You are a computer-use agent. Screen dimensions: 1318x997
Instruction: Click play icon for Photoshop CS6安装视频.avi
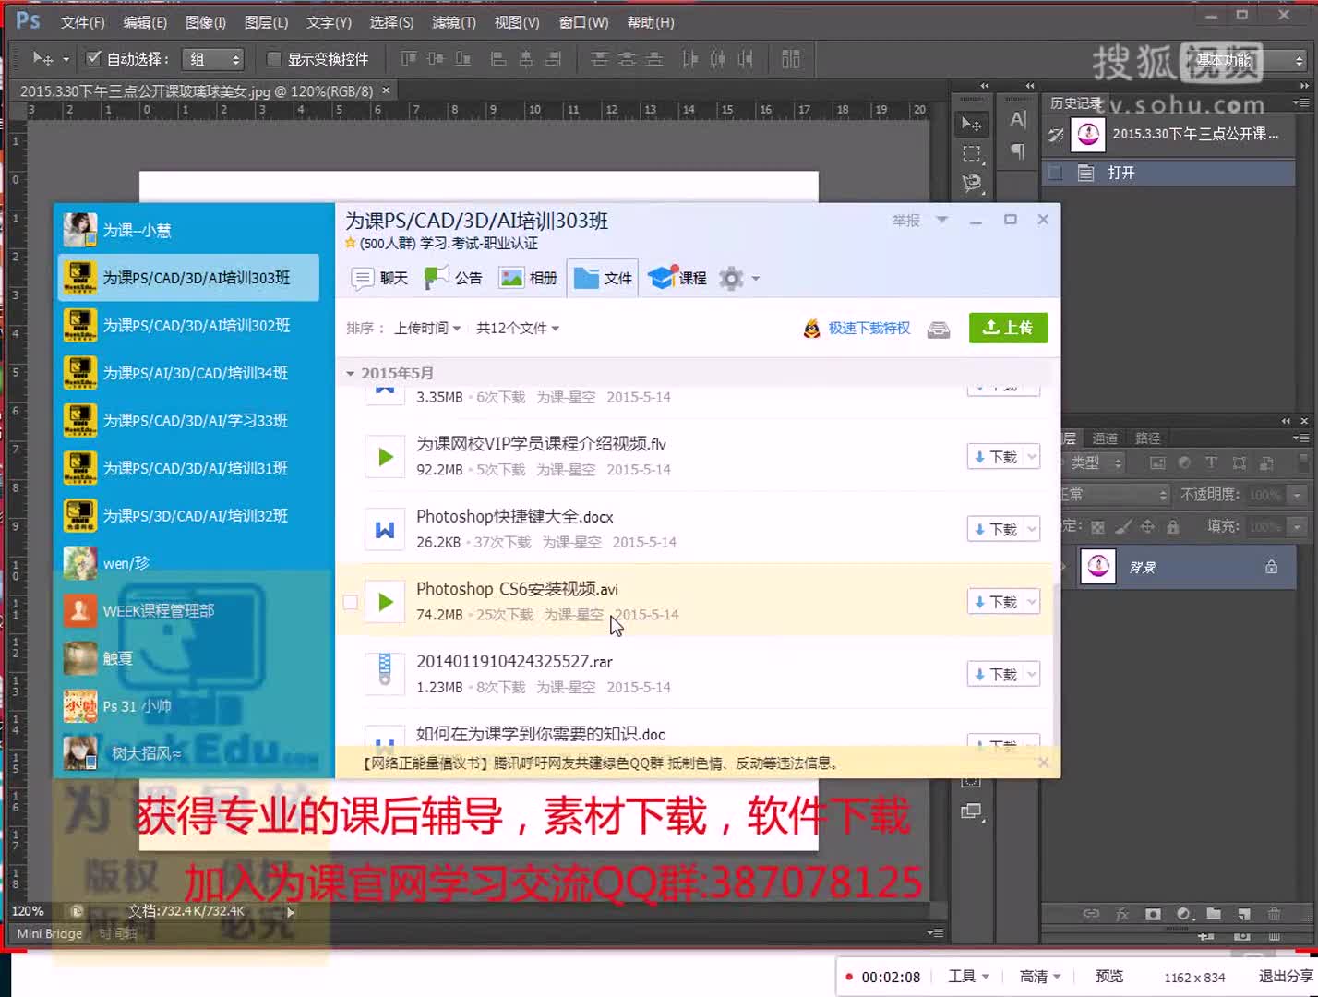pyautogui.click(x=386, y=602)
